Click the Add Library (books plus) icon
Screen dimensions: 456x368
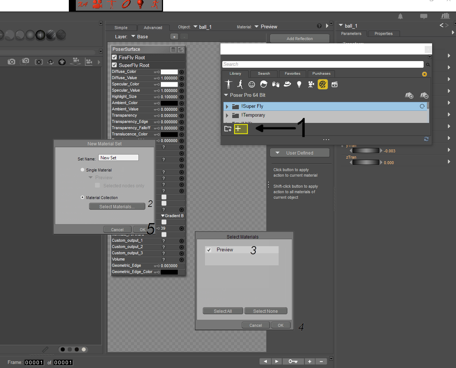point(409,95)
